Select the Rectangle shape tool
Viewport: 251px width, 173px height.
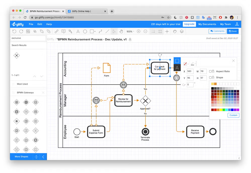pyautogui.click(x=92, y=31)
